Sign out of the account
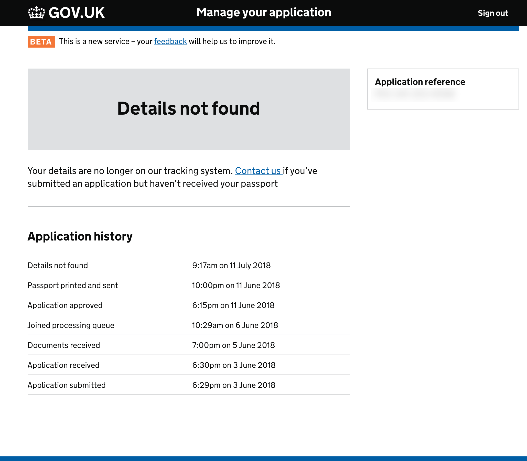527x461 pixels. click(x=493, y=13)
